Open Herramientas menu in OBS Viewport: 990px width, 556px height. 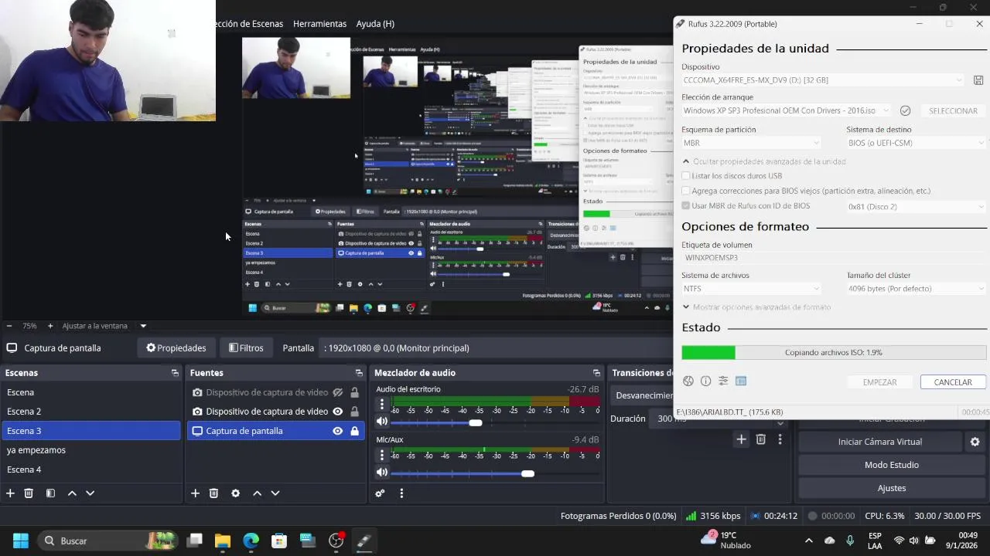(319, 24)
